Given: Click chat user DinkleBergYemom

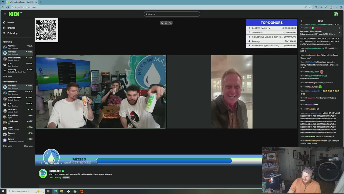Looking at the screenshot, I should [x=315, y=141].
